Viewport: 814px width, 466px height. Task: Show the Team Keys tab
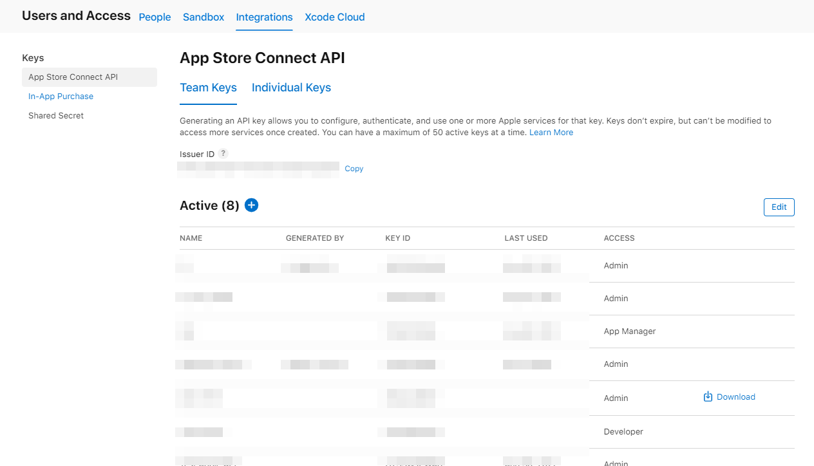208,88
